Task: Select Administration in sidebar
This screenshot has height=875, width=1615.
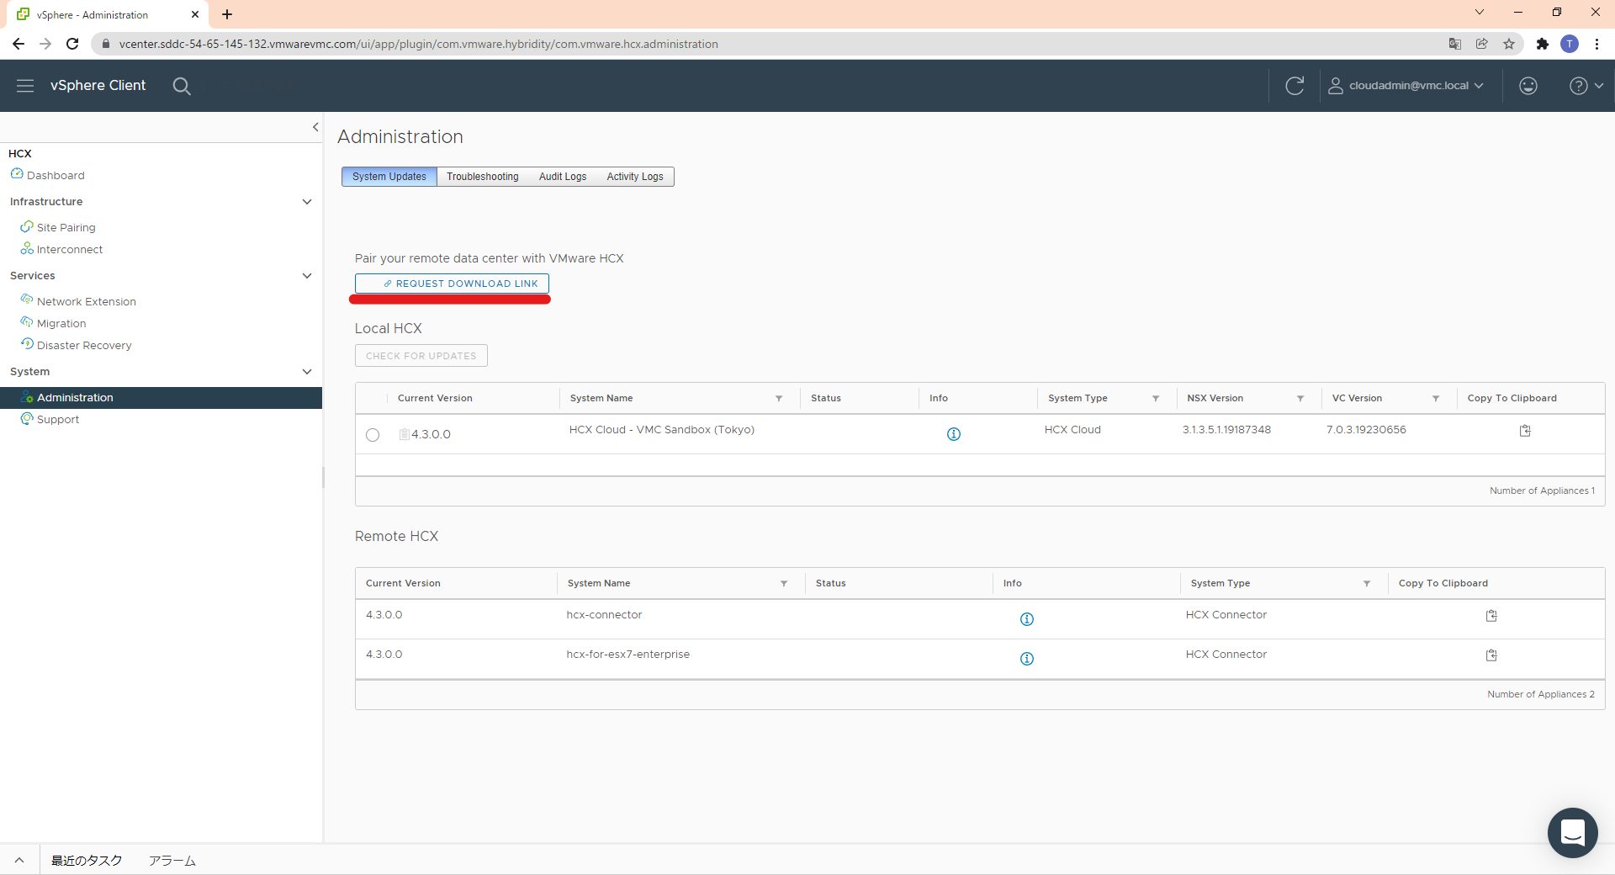Action: tap(161, 398)
